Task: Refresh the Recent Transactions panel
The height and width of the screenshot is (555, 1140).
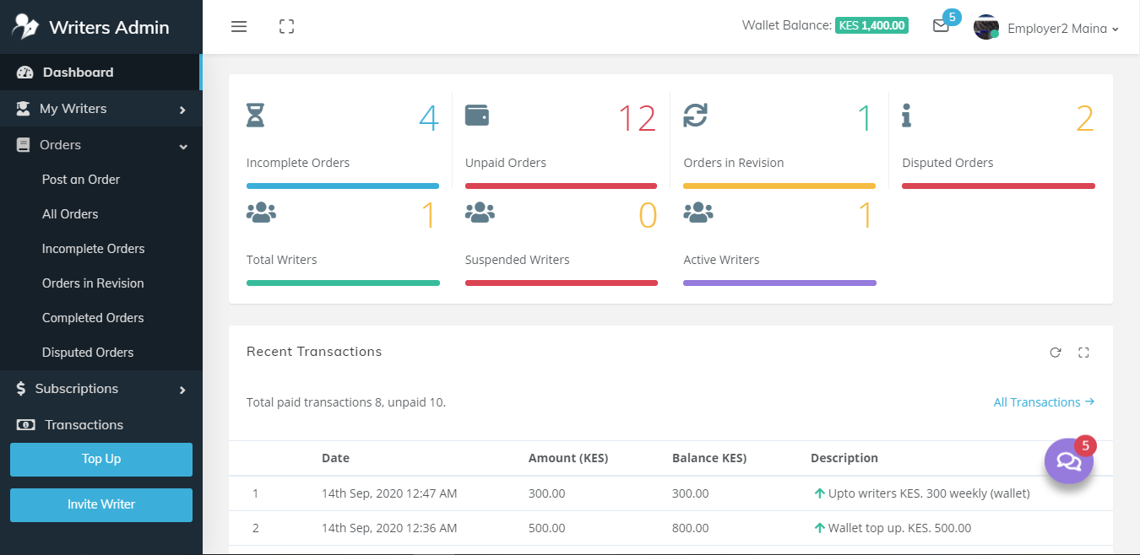Action: [1055, 353]
